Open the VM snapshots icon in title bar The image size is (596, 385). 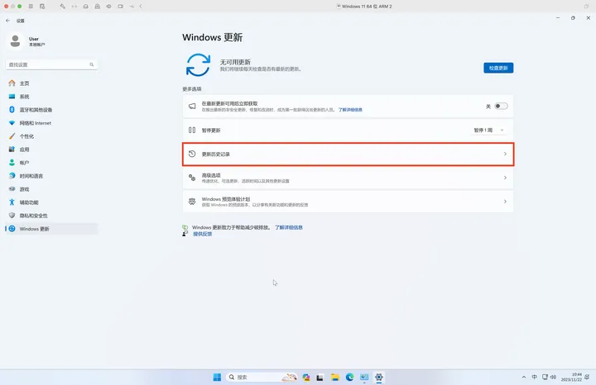click(x=42, y=7)
